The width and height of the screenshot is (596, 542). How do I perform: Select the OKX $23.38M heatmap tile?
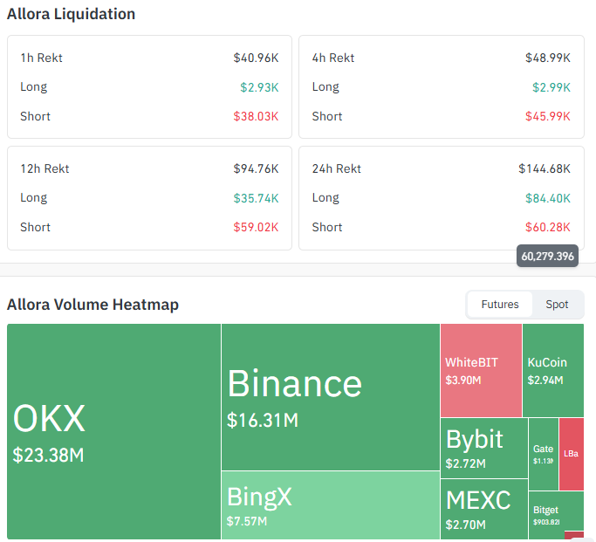pos(113,431)
